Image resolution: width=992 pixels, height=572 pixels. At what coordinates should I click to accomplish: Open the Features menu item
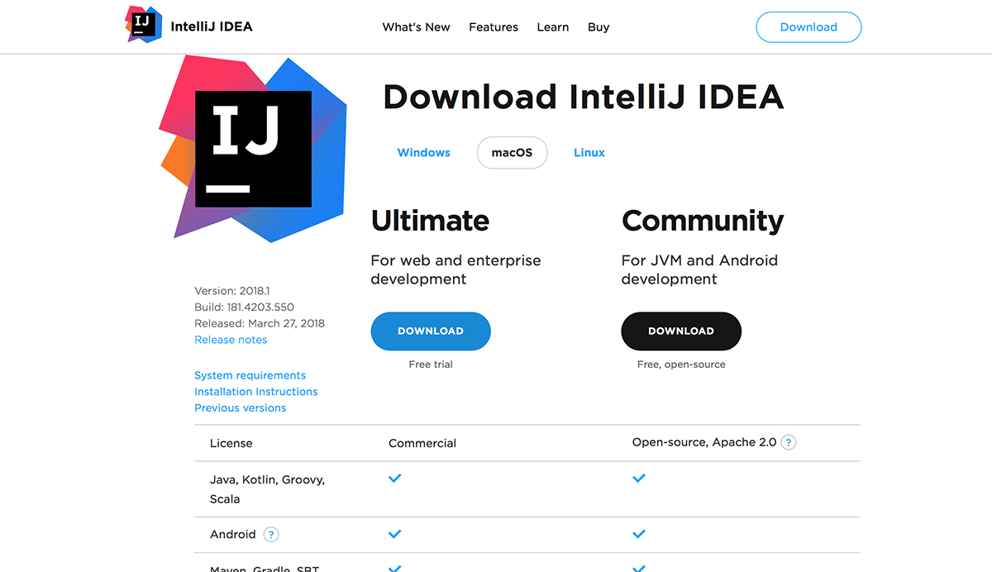click(x=494, y=26)
